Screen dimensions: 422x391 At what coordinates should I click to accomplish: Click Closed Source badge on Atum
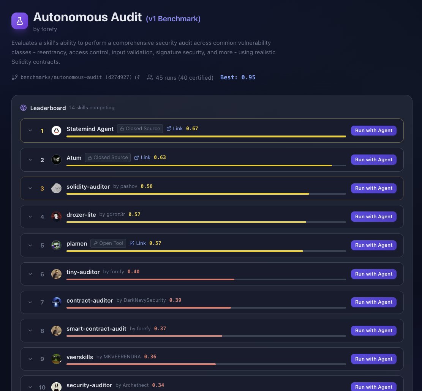click(x=107, y=158)
